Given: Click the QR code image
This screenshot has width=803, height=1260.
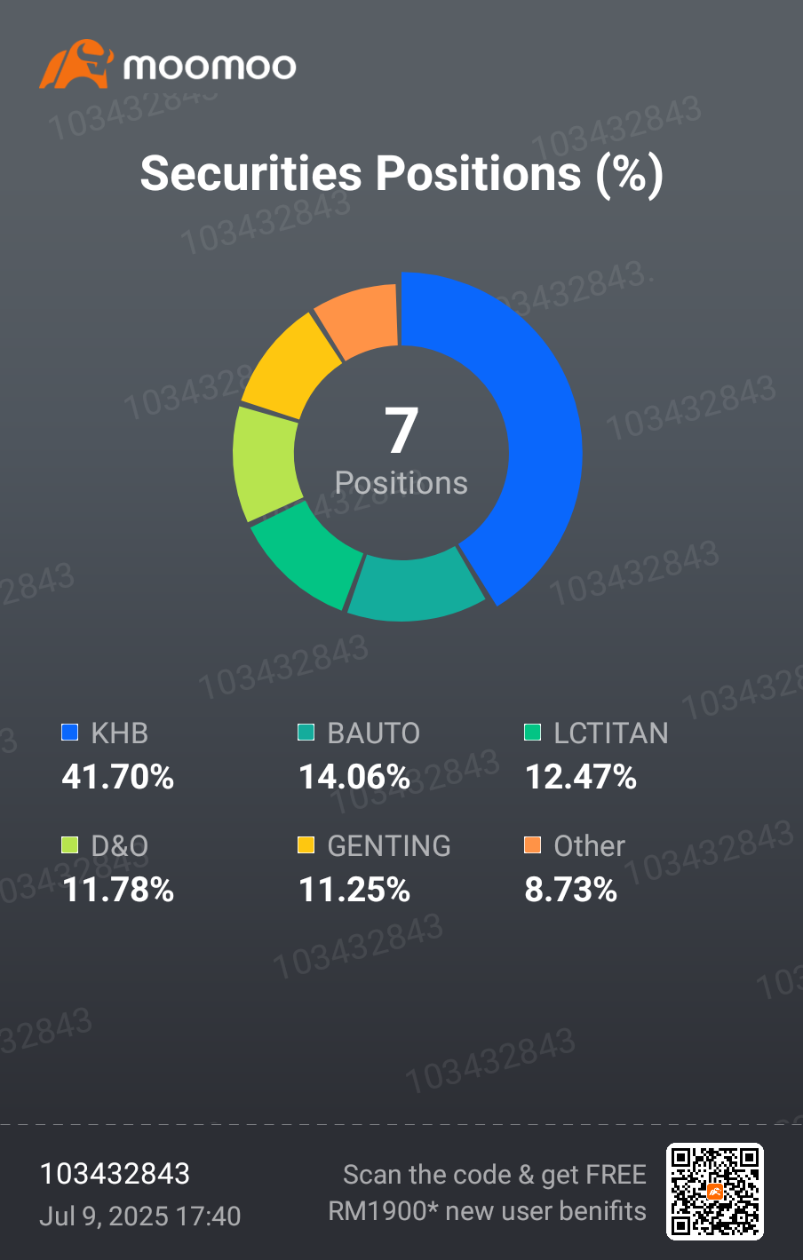Looking at the screenshot, I should tap(715, 1192).
